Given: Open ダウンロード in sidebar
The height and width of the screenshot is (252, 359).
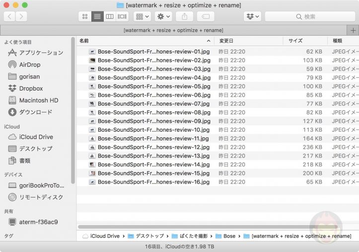Looking at the screenshot, I should 30,112.
